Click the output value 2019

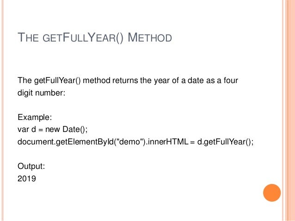[27, 179]
